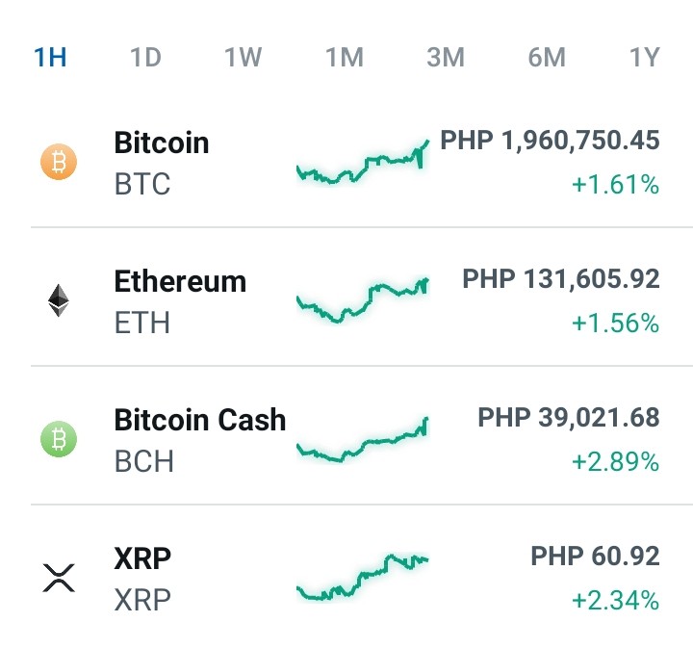The height and width of the screenshot is (648, 693).
Task: Open the orange Bitcoin coin icon
Action: 59,162
